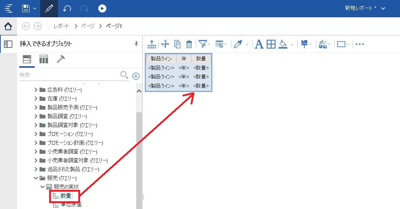
Task: Click the Save floppy disk icon
Action: point(26,8)
